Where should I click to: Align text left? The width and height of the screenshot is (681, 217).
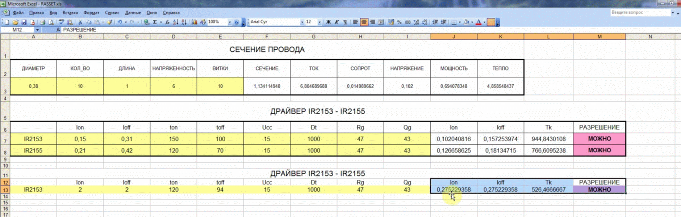(x=356, y=22)
